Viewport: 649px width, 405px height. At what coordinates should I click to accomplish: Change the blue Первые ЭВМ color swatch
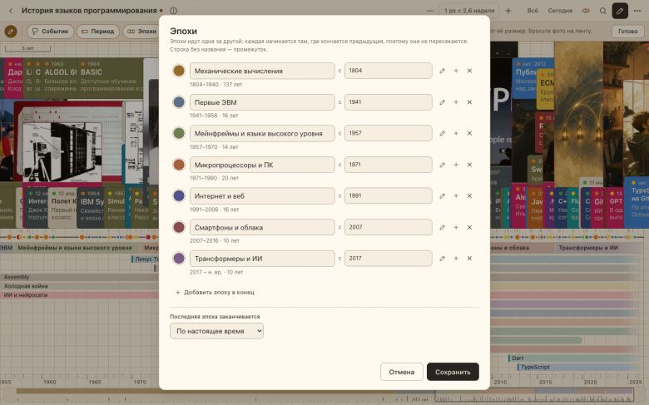tap(179, 102)
